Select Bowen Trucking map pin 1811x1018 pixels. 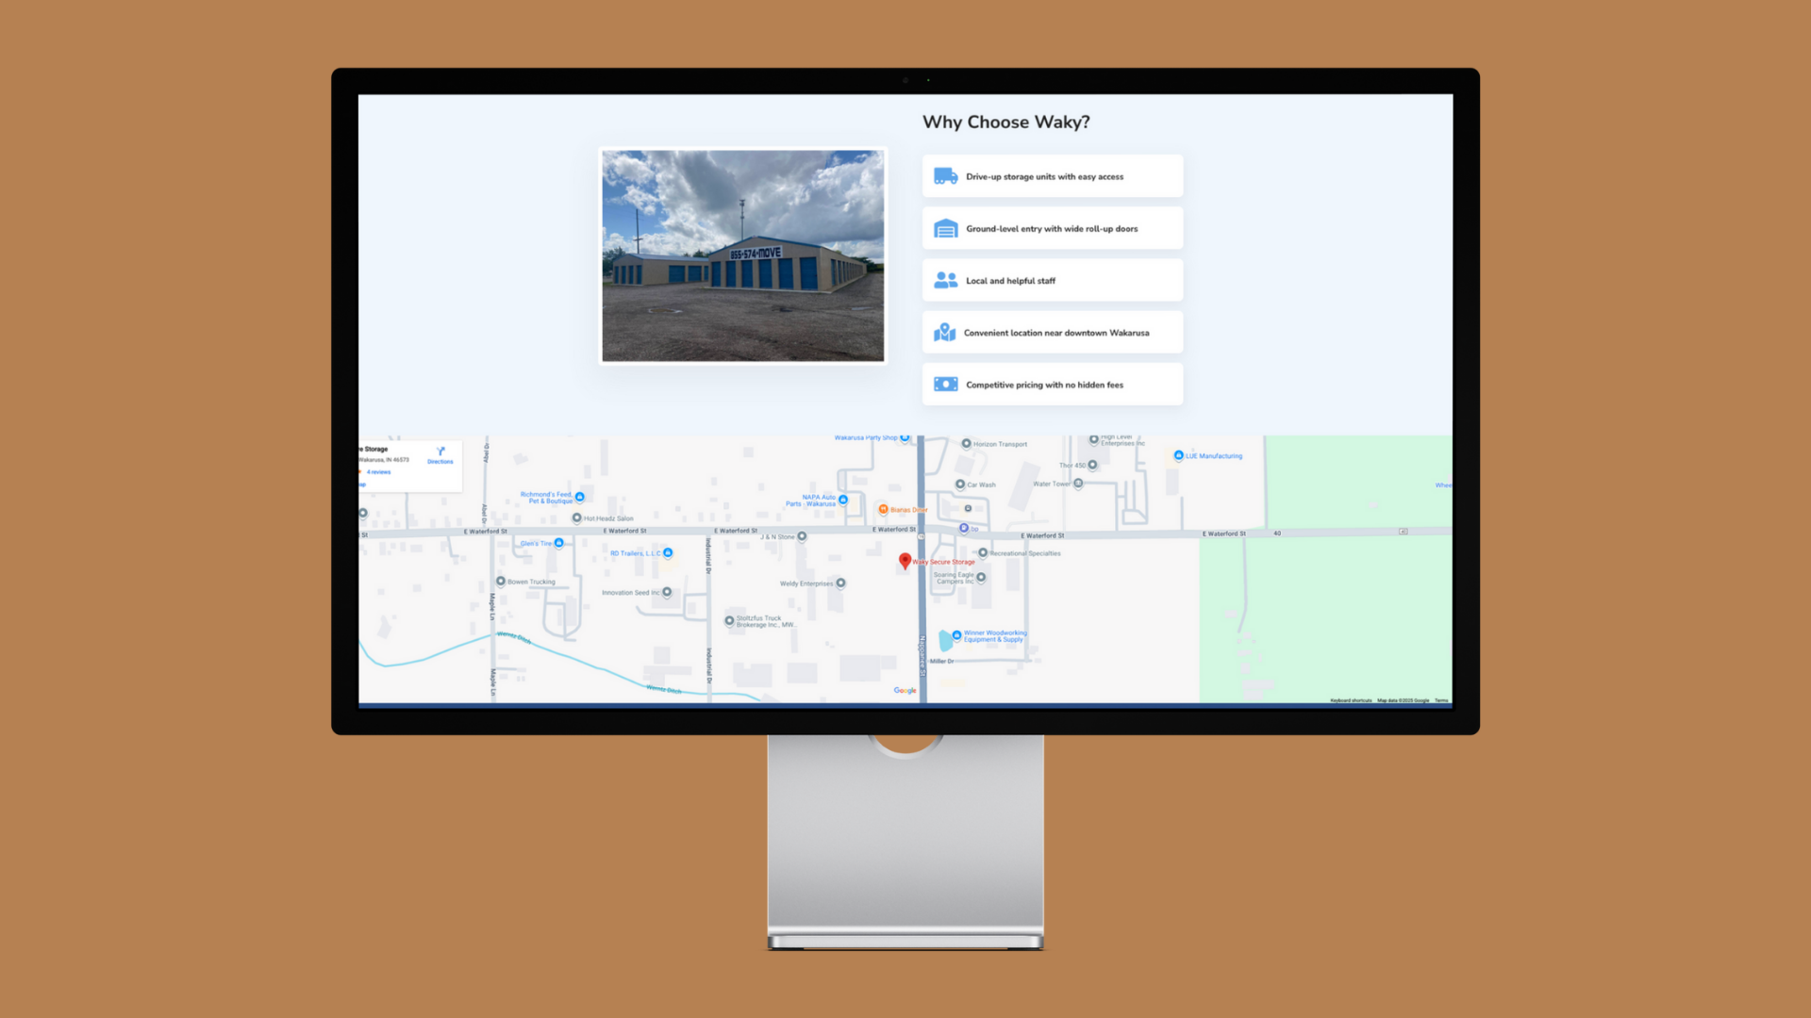501,582
